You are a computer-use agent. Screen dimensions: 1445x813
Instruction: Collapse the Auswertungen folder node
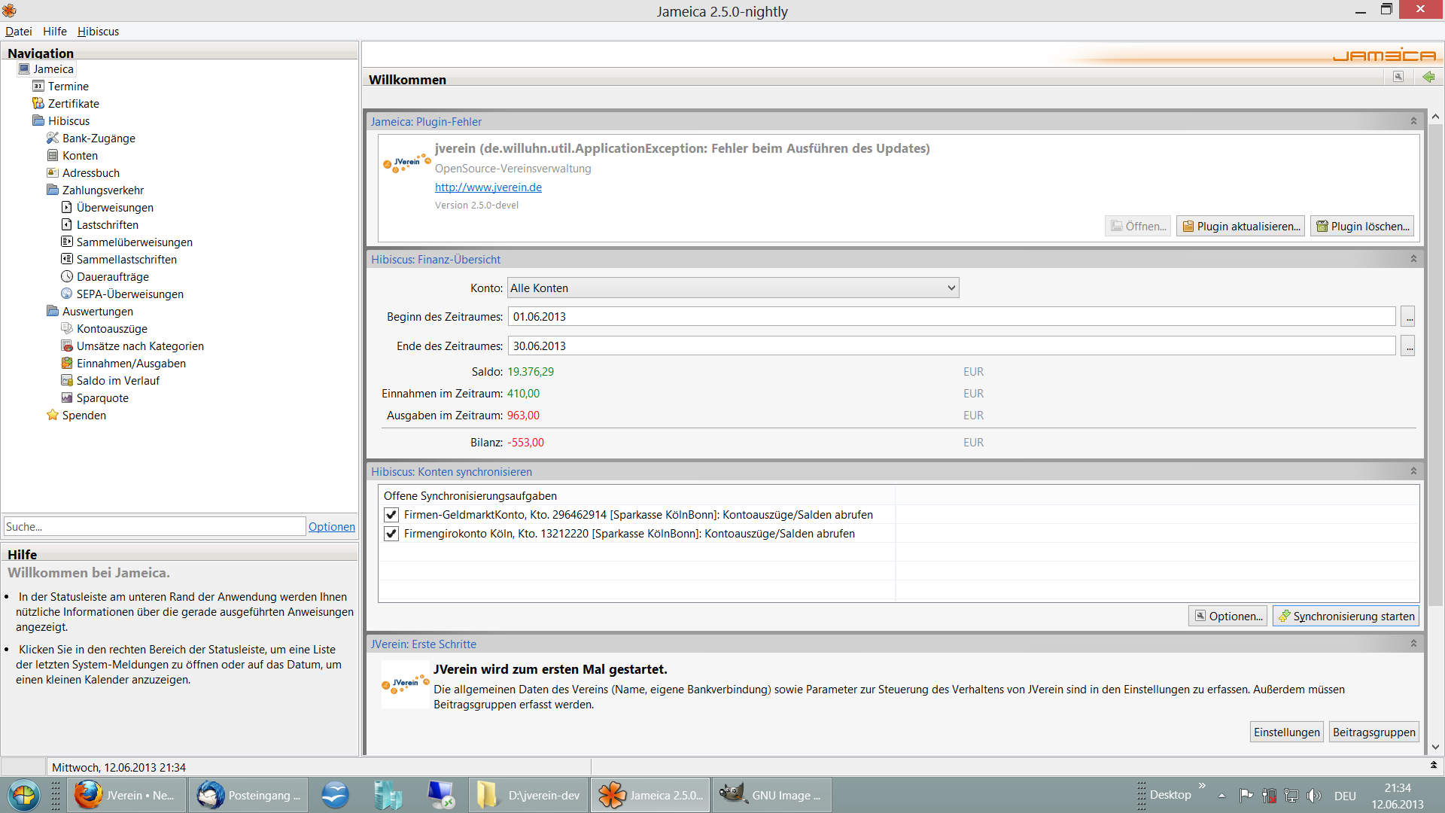(53, 311)
